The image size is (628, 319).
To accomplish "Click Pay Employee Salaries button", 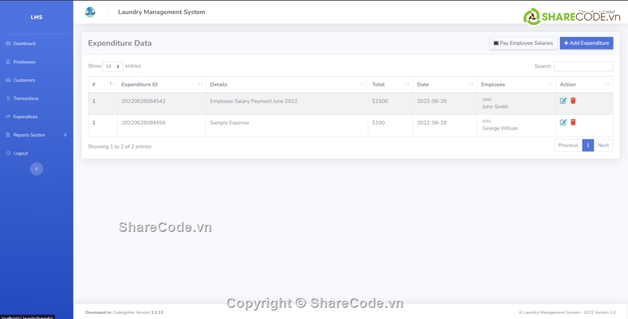I will (522, 43).
